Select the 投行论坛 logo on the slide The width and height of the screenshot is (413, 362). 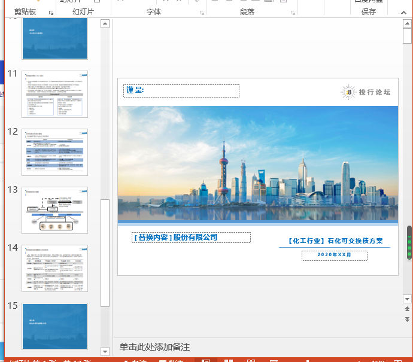click(x=366, y=92)
